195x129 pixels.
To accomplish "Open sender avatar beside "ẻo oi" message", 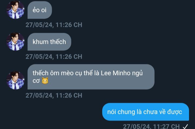I will [x=15, y=10].
